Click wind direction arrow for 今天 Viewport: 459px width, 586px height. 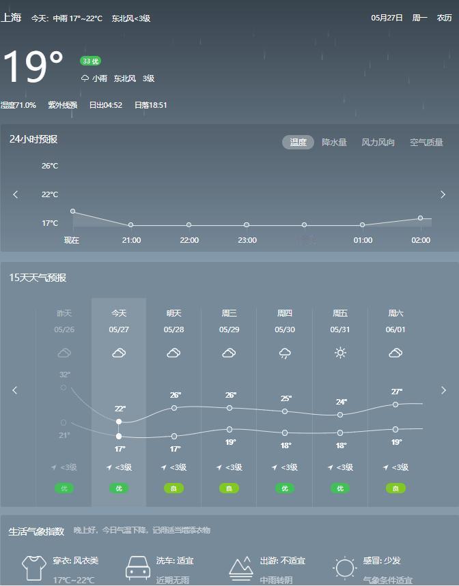click(x=109, y=467)
